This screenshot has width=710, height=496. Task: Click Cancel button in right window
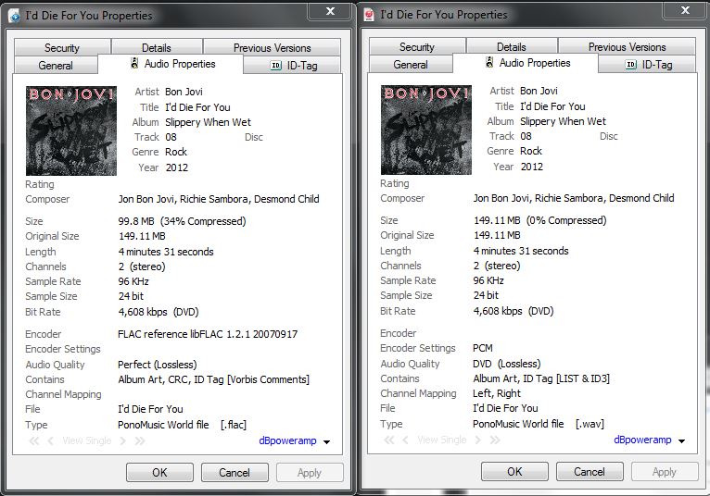click(x=590, y=472)
